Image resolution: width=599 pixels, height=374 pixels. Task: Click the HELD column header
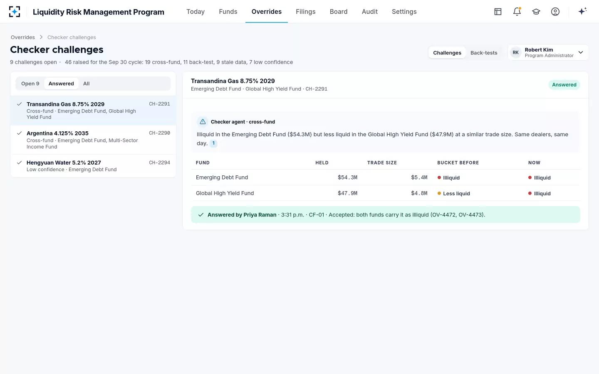point(322,163)
